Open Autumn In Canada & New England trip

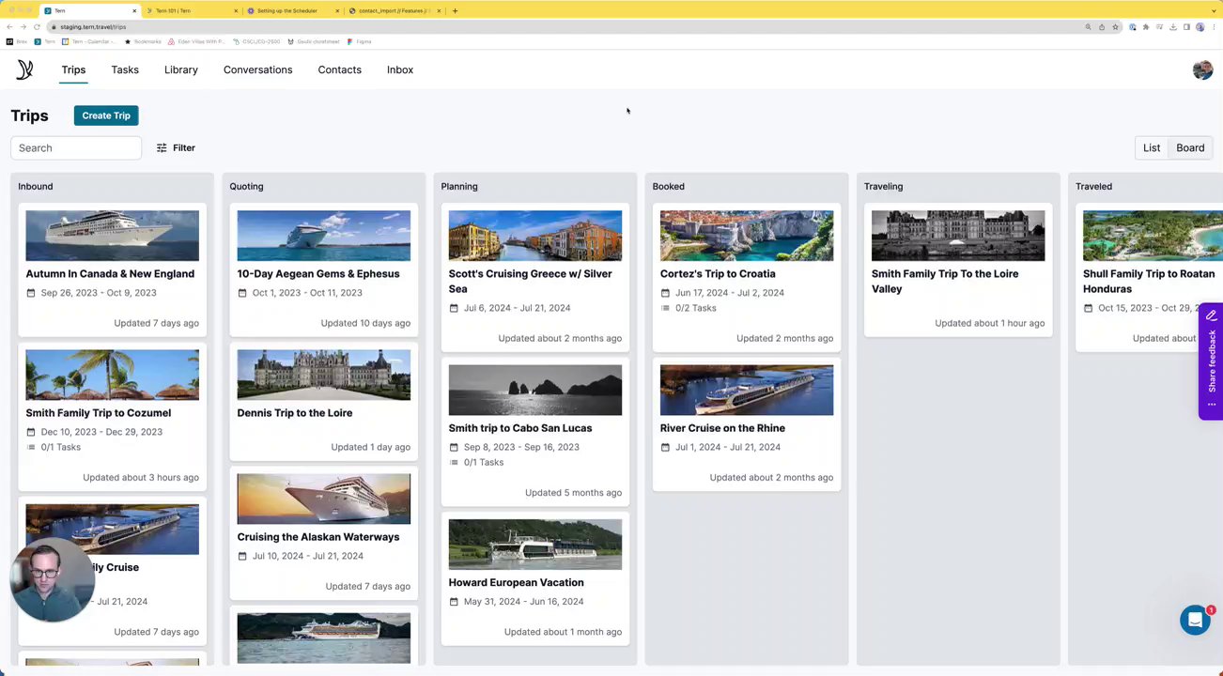pos(110,274)
